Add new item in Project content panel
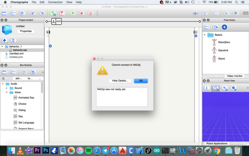 pyautogui.click(x=4, y=40)
